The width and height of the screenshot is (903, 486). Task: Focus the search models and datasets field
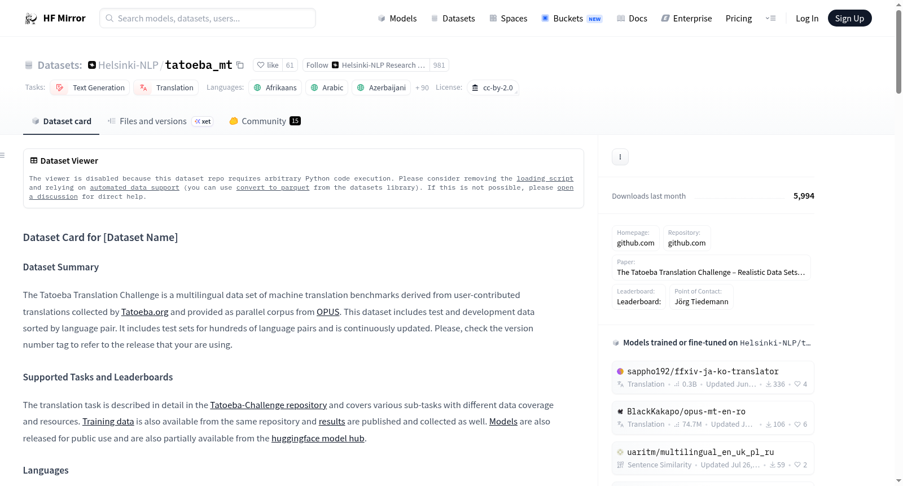point(208,19)
